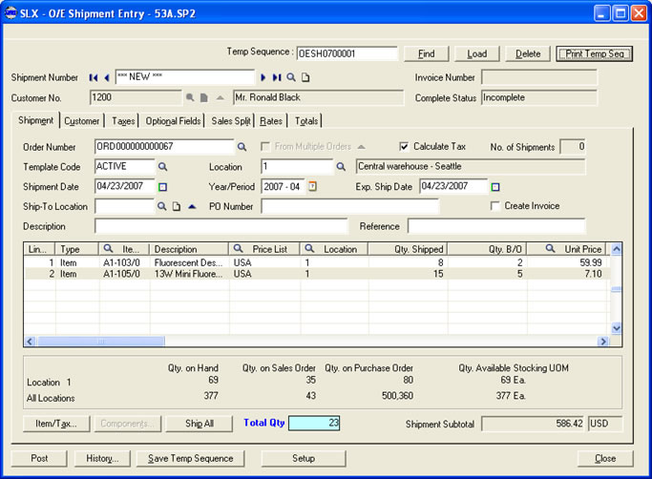Click Components... button
Screen dimensions: 652x479
click(x=127, y=424)
